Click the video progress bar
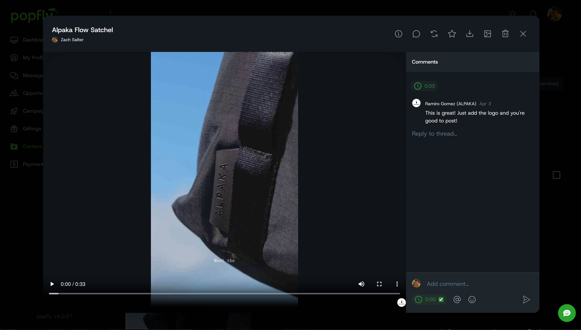Viewport: 581px width, 330px height. click(x=224, y=293)
